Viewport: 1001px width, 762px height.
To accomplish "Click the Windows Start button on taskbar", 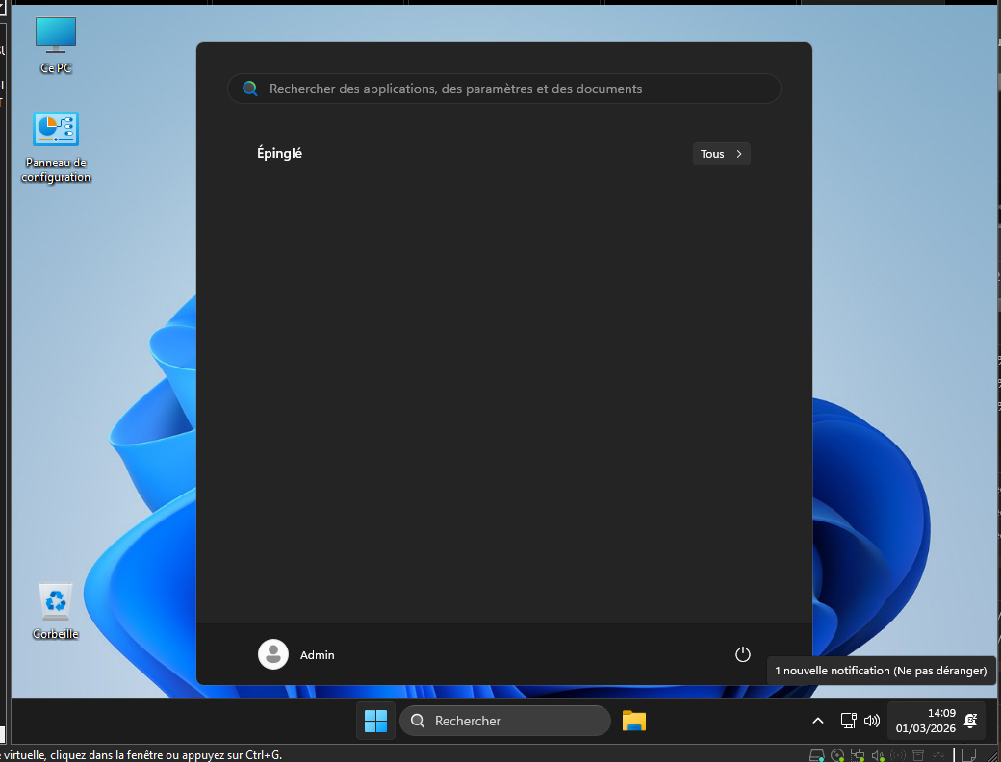I will point(375,722).
